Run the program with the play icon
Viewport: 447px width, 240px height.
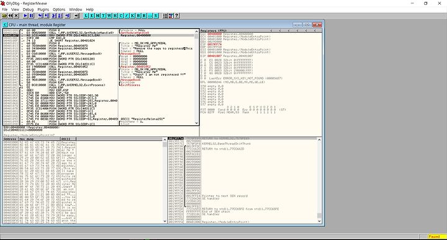(x=25, y=16)
